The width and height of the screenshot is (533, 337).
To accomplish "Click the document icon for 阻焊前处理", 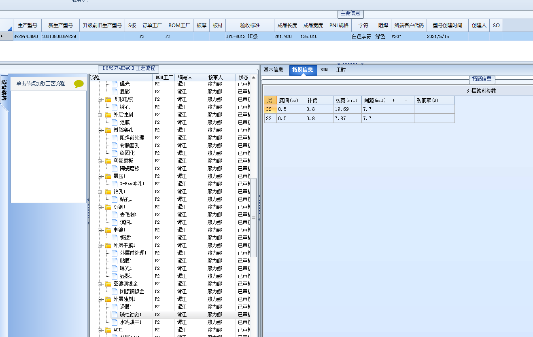I will pyautogui.click(x=115, y=138).
